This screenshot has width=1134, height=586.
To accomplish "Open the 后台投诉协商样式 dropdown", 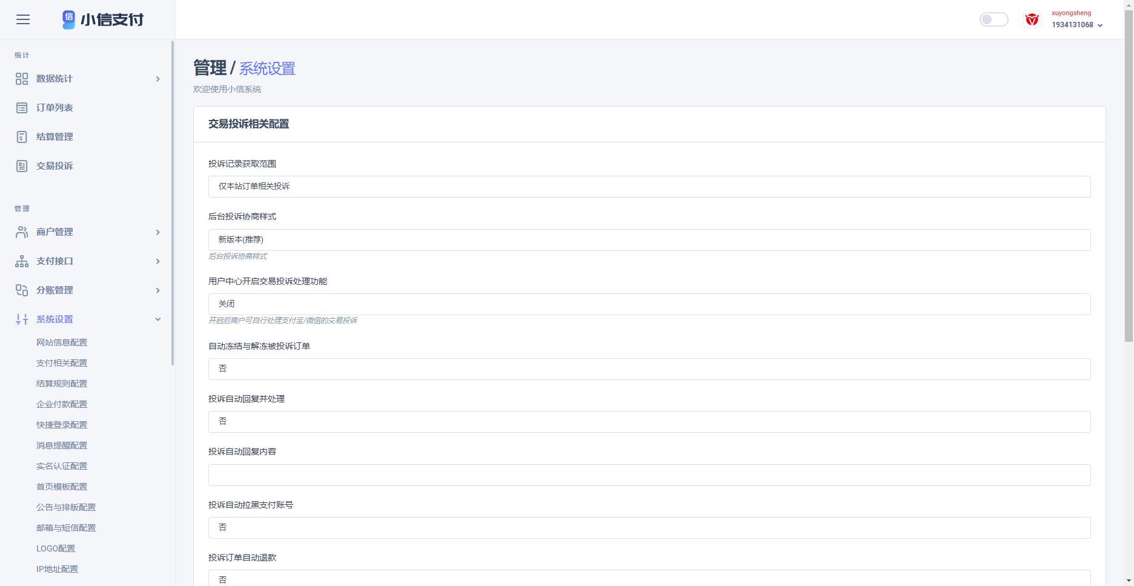I will pos(649,240).
